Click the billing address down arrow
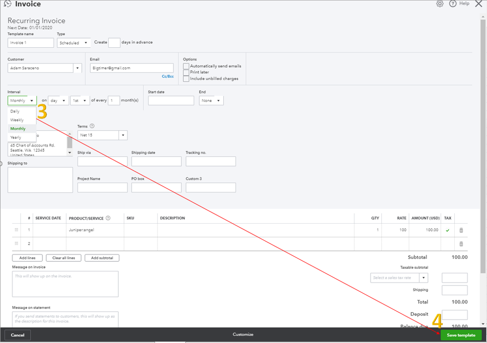This screenshot has width=487, height=343. pyautogui.click(x=70, y=152)
